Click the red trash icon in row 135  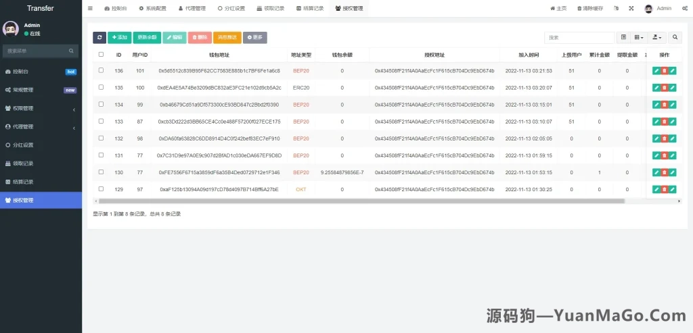click(665, 88)
